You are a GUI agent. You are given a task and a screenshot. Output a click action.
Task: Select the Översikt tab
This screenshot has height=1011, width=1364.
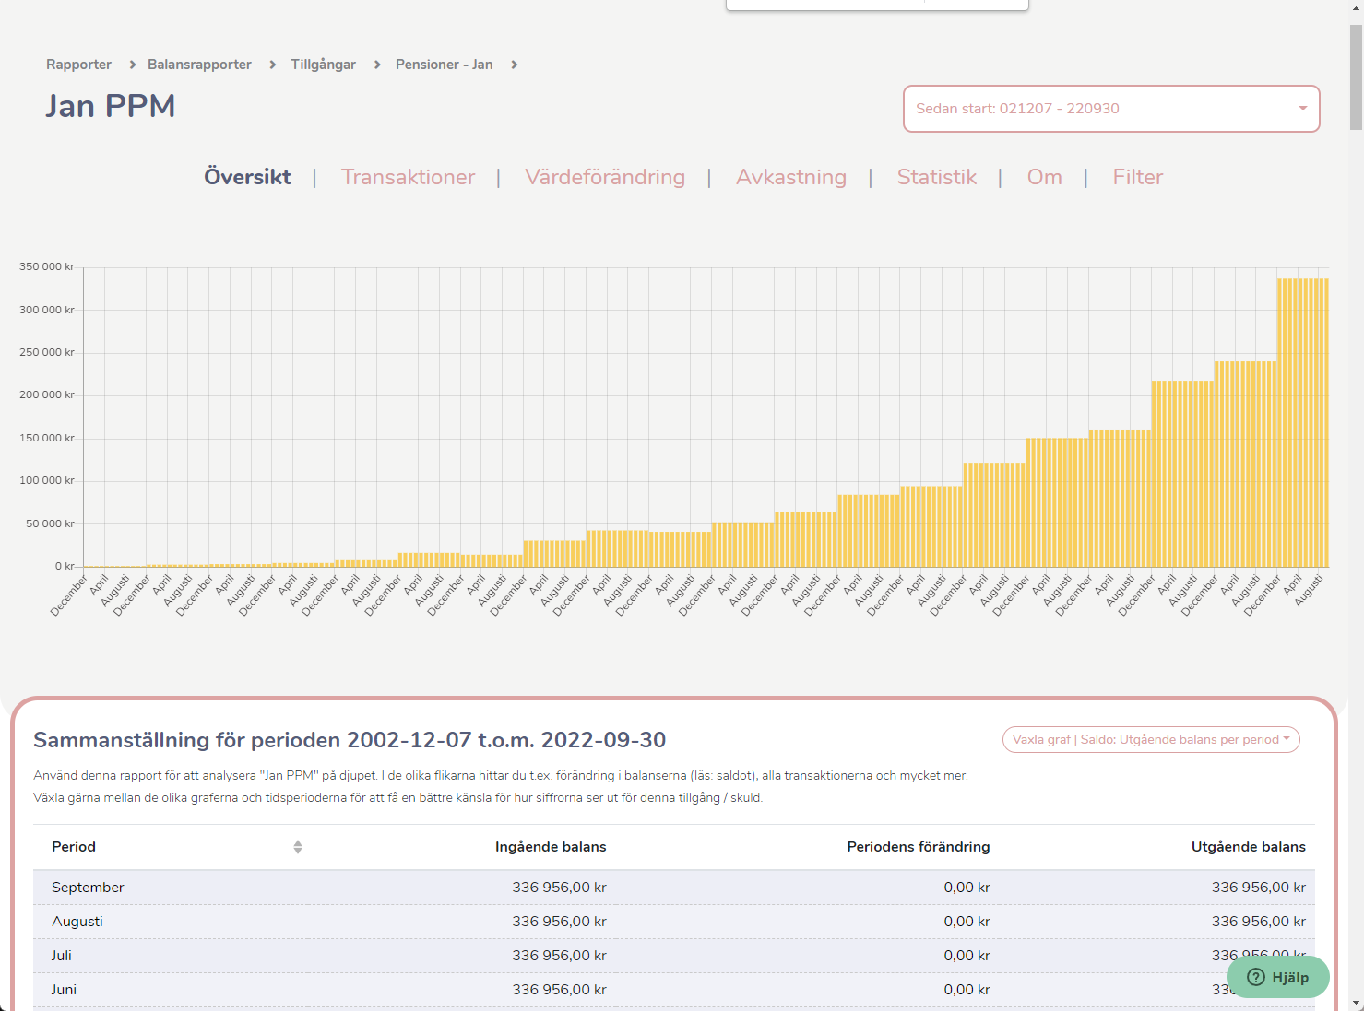coord(247,177)
